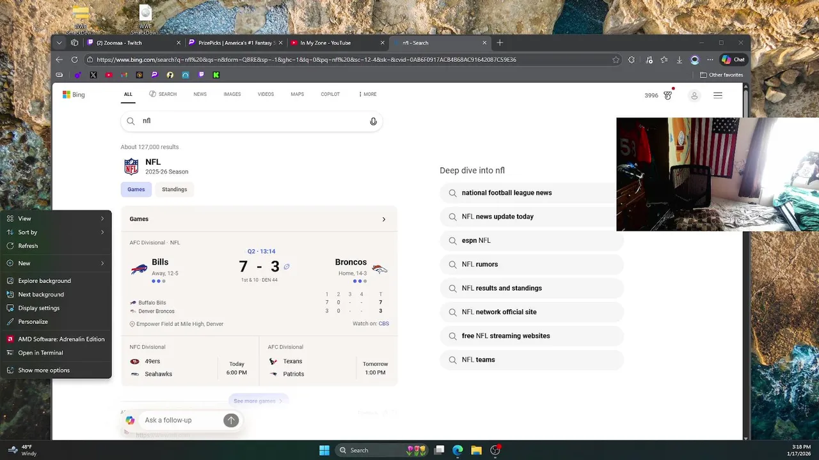819x460 pixels.
Task: Expand the Games card chevron arrow
Action: (384, 219)
